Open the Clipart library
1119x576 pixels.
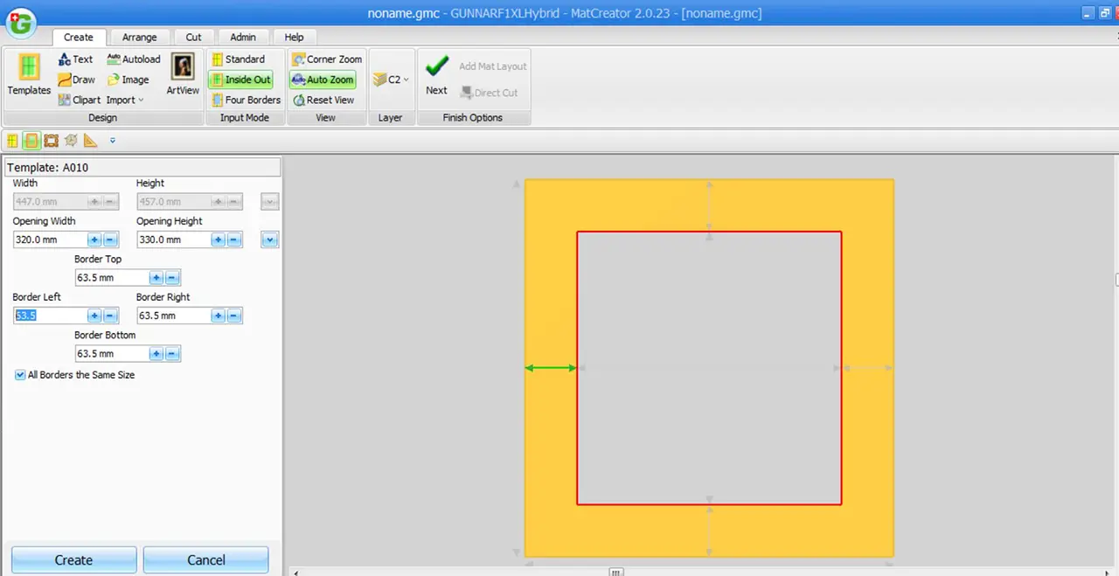click(x=79, y=100)
